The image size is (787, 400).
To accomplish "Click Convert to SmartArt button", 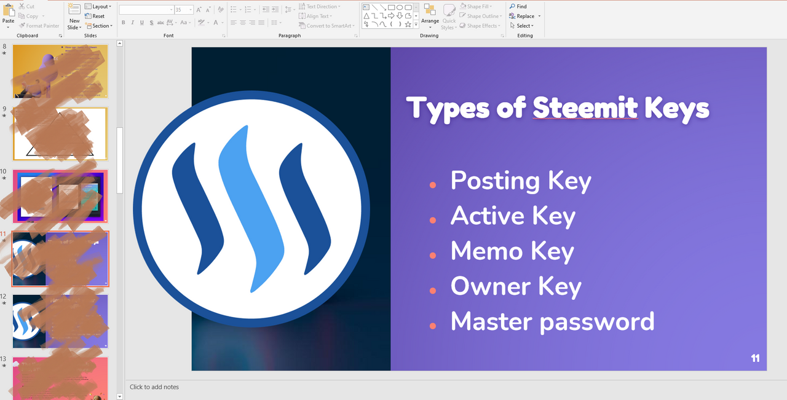I will pyautogui.click(x=327, y=26).
